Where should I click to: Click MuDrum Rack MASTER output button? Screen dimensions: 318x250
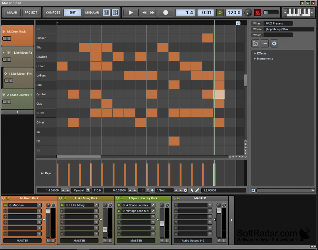click(22, 241)
